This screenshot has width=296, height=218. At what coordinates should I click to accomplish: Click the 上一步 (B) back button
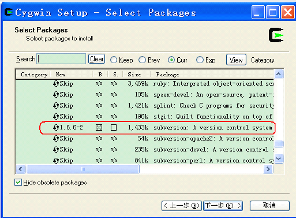182,206
